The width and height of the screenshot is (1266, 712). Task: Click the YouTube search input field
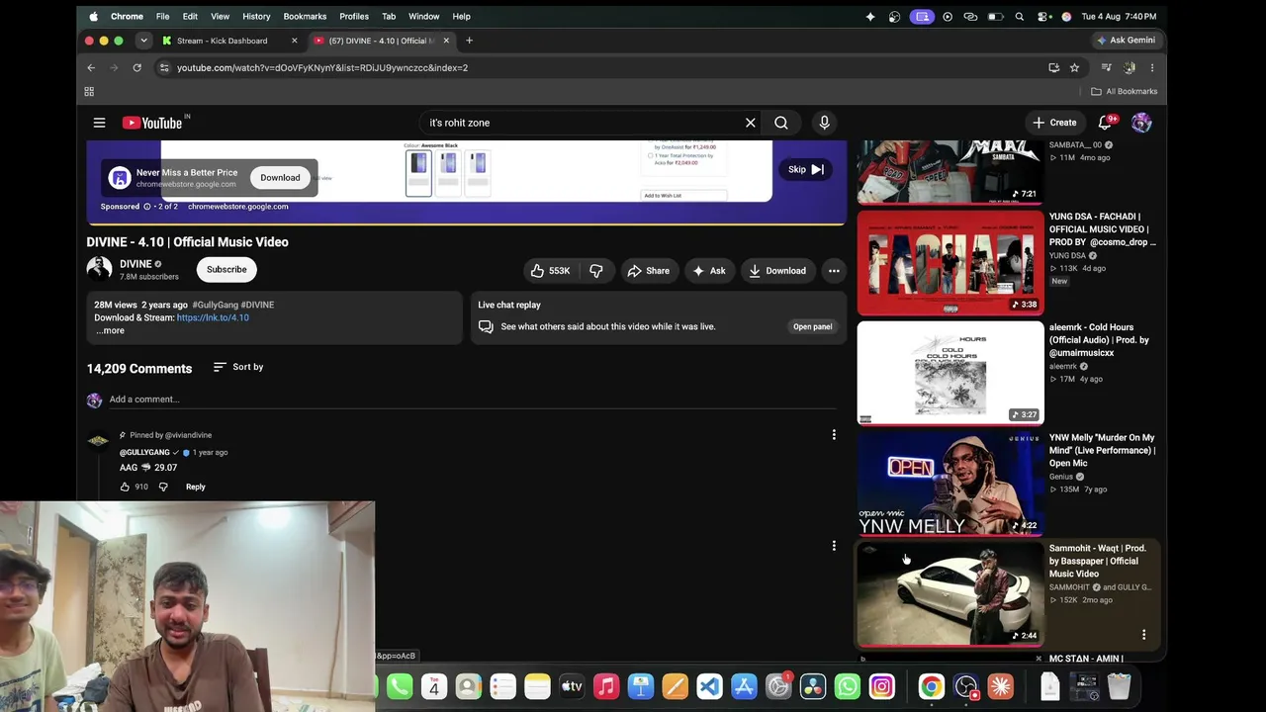[x=584, y=123]
